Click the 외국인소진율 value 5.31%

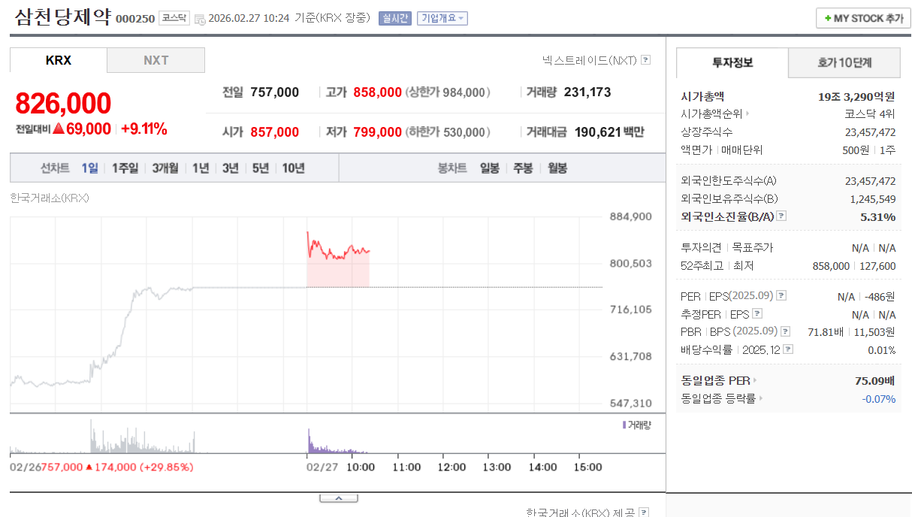point(878,217)
